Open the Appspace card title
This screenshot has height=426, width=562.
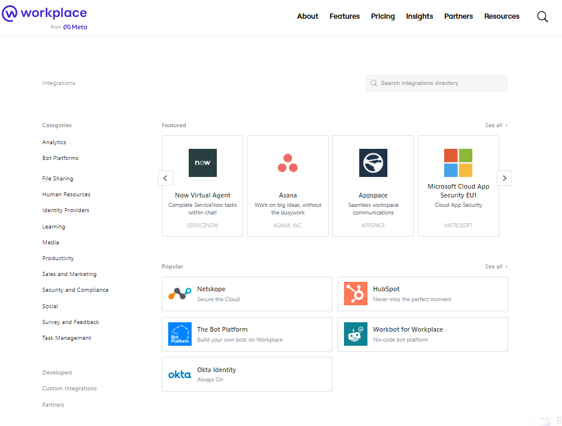pos(373,195)
